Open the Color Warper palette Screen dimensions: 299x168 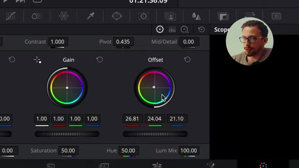point(64,16)
